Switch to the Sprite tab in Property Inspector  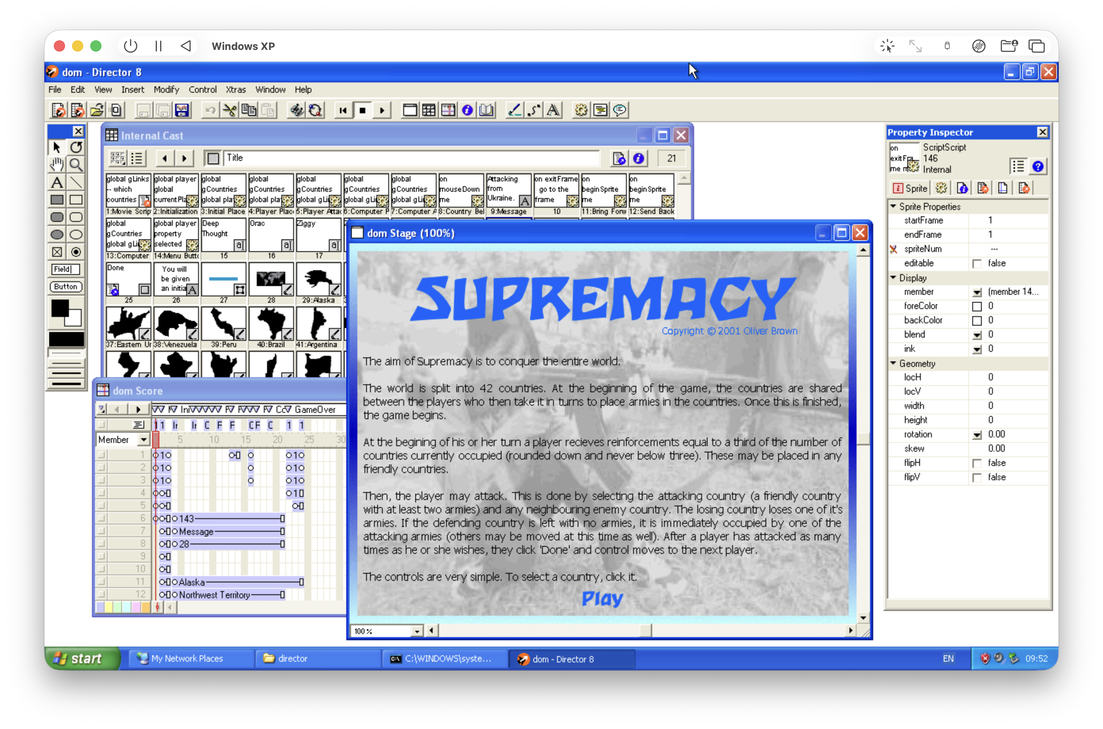[x=910, y=188]
